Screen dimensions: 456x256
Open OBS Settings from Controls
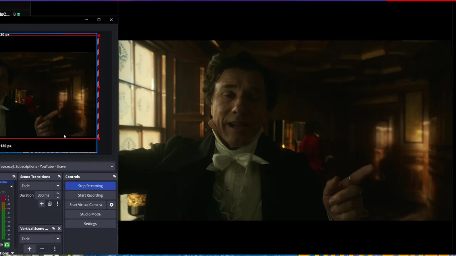[90, 224]
